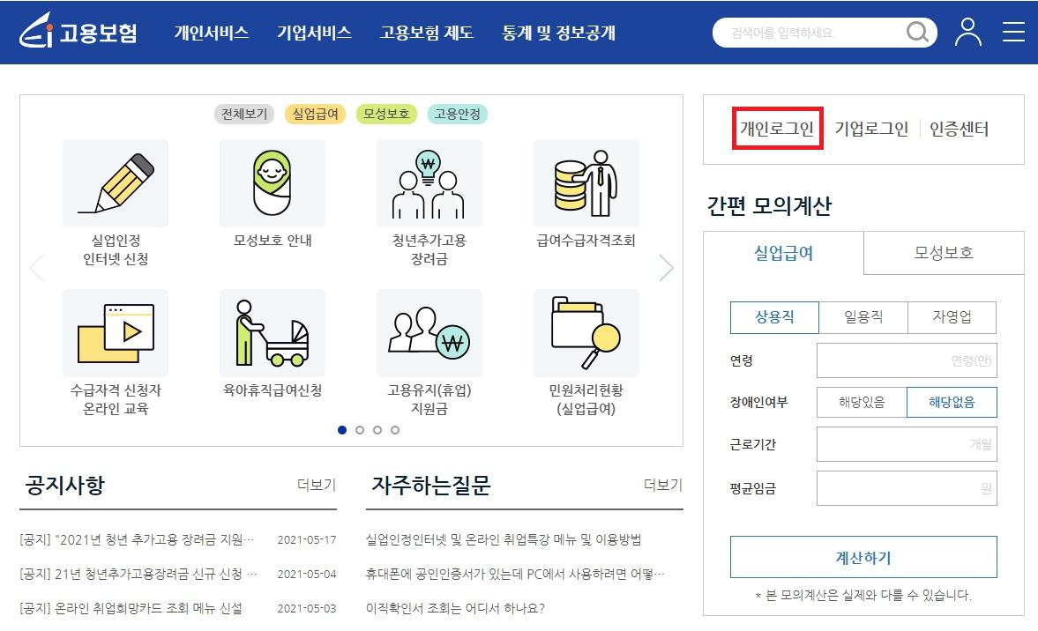
Task: Open 청년추가고용 장려금 icon
Action: pyautogui.click(x=429, y=183)
